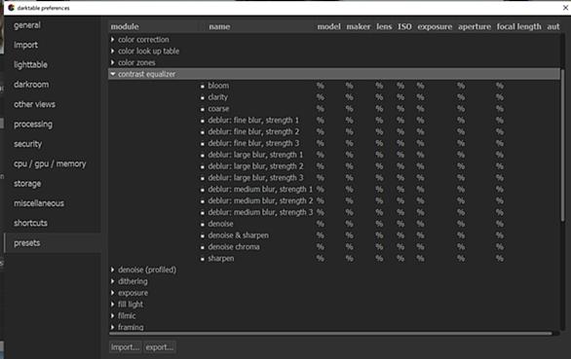Click the exposure column header
571x359 pixels.
click(435, 26)
